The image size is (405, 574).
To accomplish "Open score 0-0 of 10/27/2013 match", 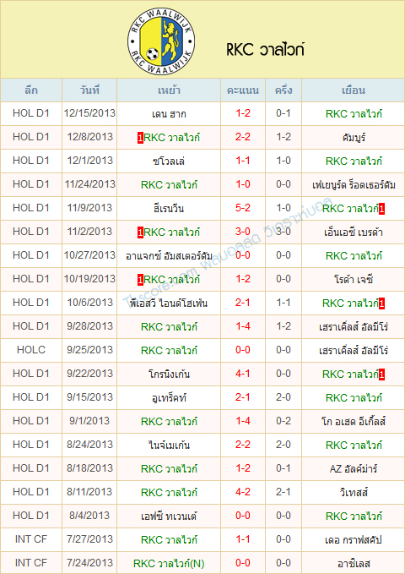I will pyautogui.click(x=243, y=255).
